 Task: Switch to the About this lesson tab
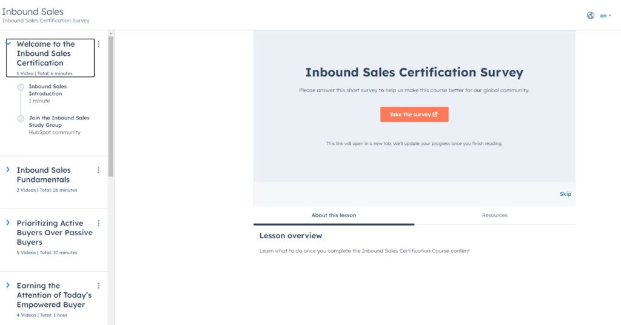(x=334, y=215)
